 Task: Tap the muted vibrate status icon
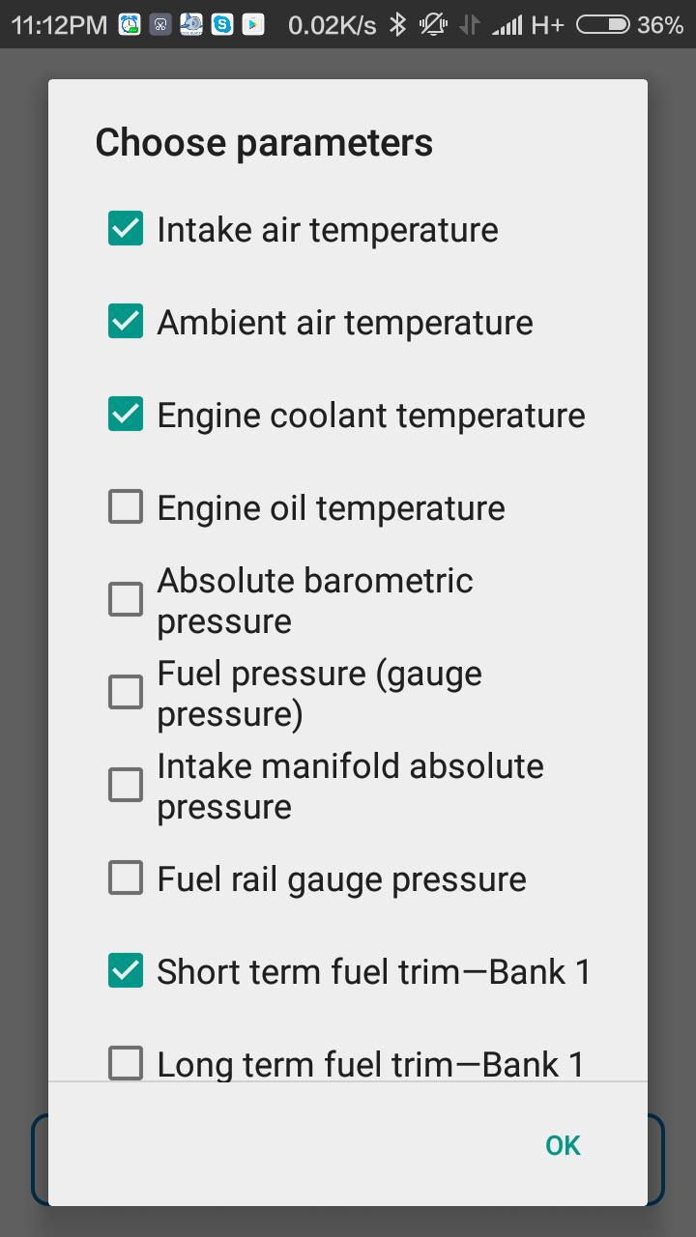pyautogui.click(x=433, y=25)
